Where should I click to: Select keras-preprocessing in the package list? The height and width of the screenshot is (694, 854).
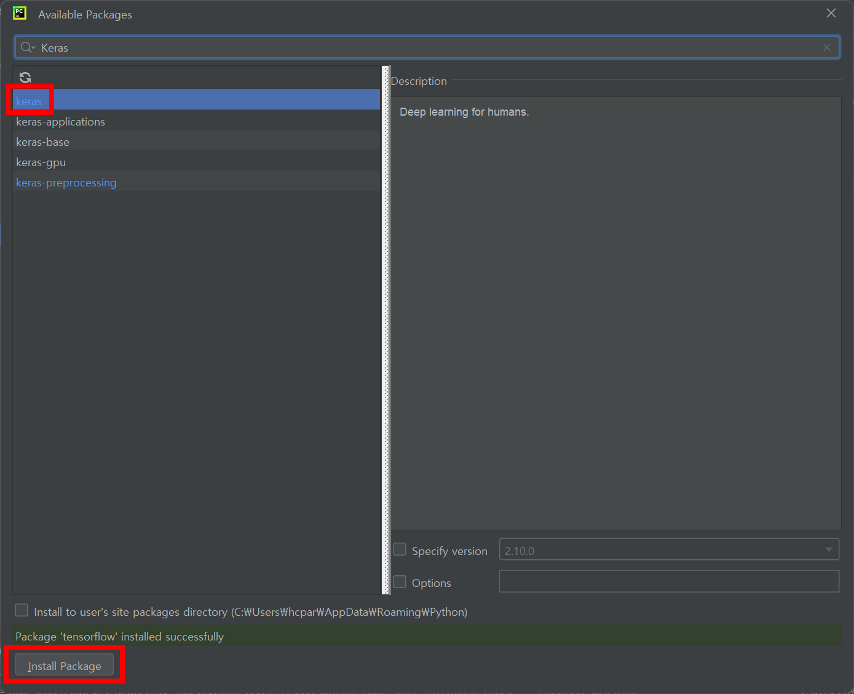[196, 182]
